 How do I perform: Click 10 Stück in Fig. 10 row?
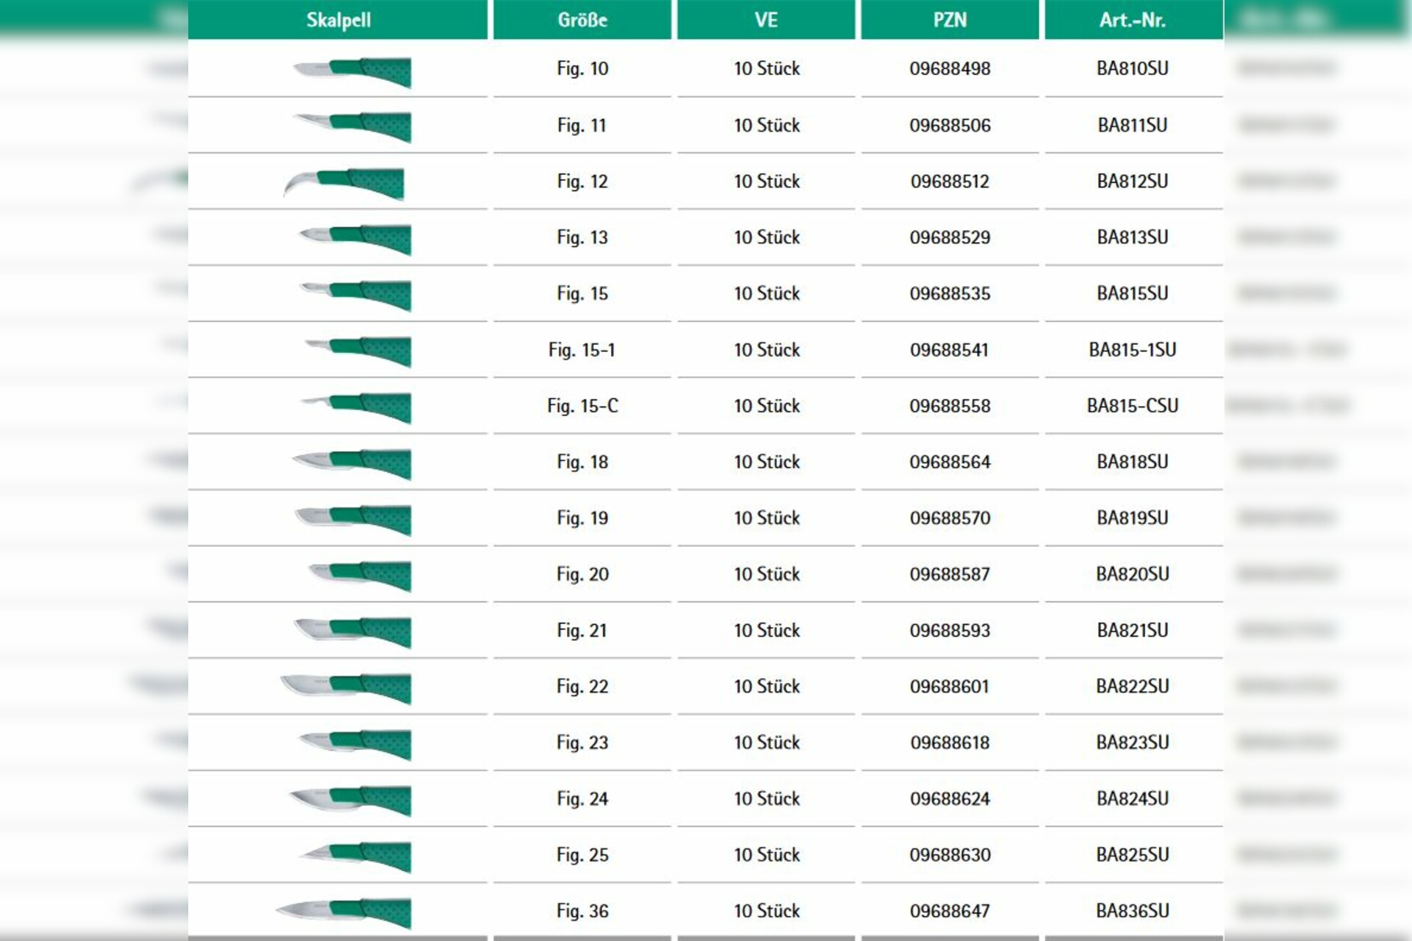[766, 68]
